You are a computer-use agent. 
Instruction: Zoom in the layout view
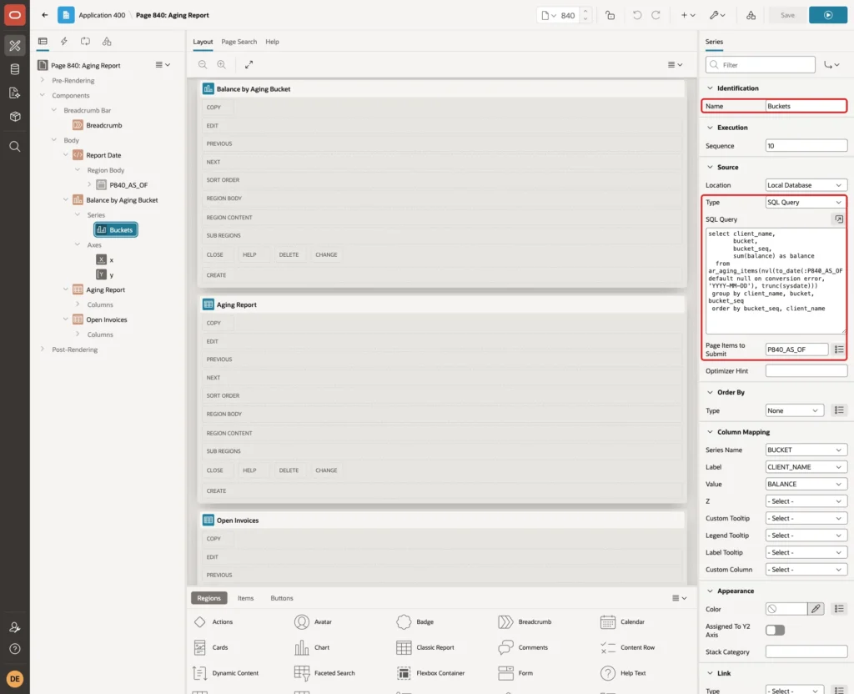click(222, 64)
